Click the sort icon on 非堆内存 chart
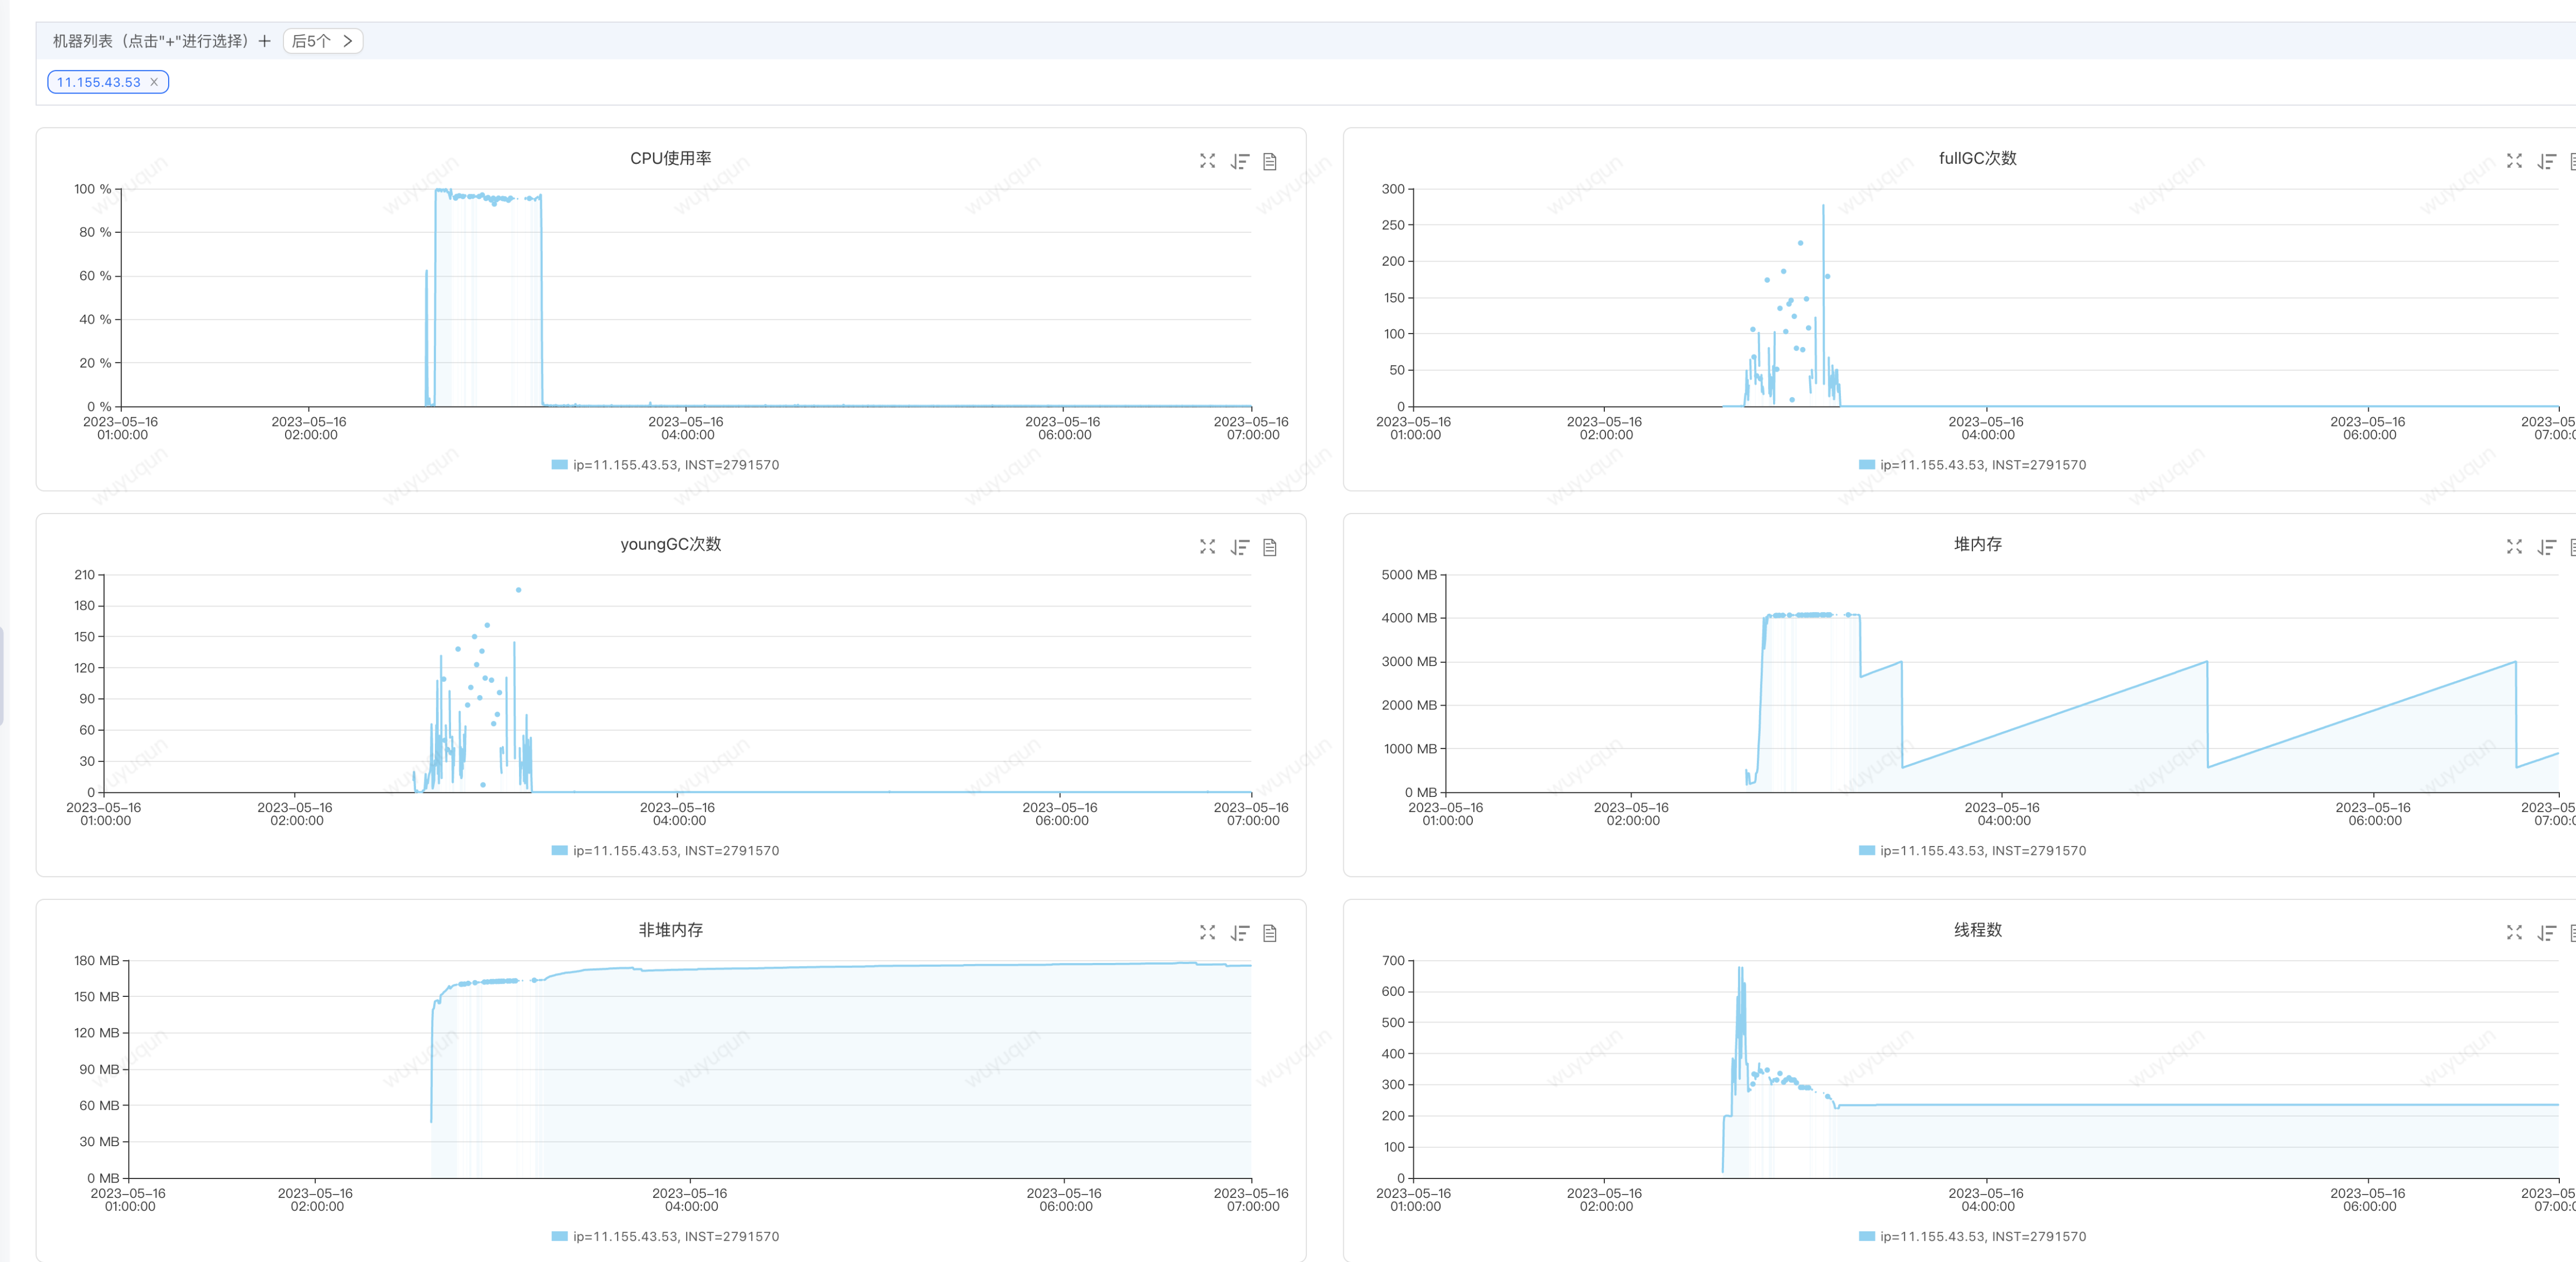The height and width of the screenshot is (1262, 2576). tap(1240, 933)
